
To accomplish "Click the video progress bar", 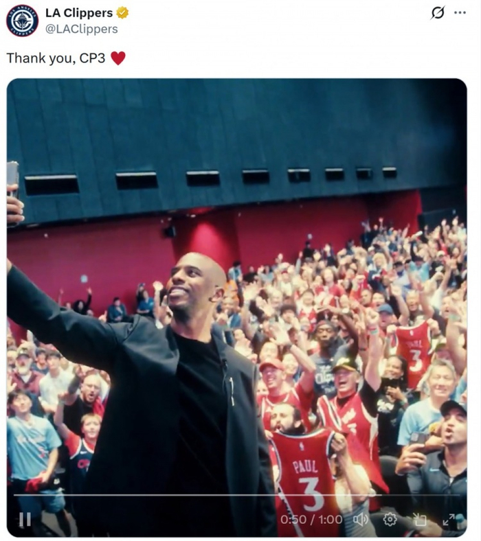I will [x=237, y=495].
